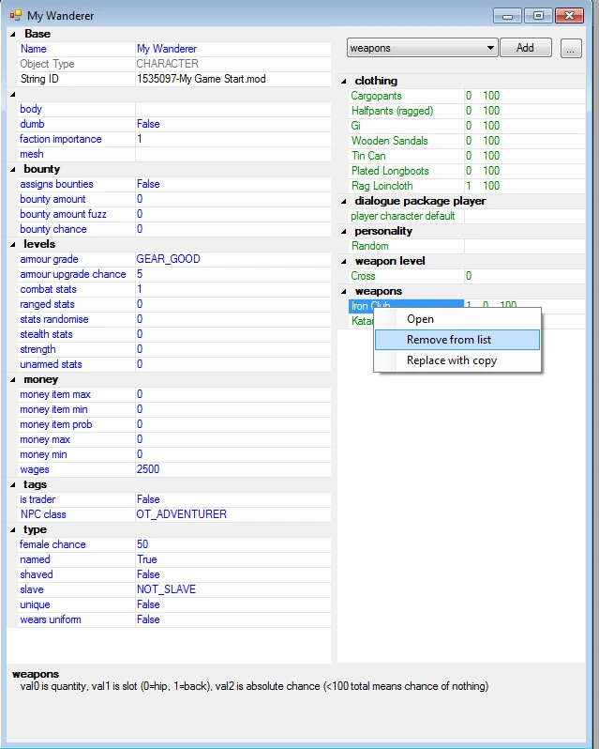Collapse the money section
The image size is (599, 749).
[13, 380]
